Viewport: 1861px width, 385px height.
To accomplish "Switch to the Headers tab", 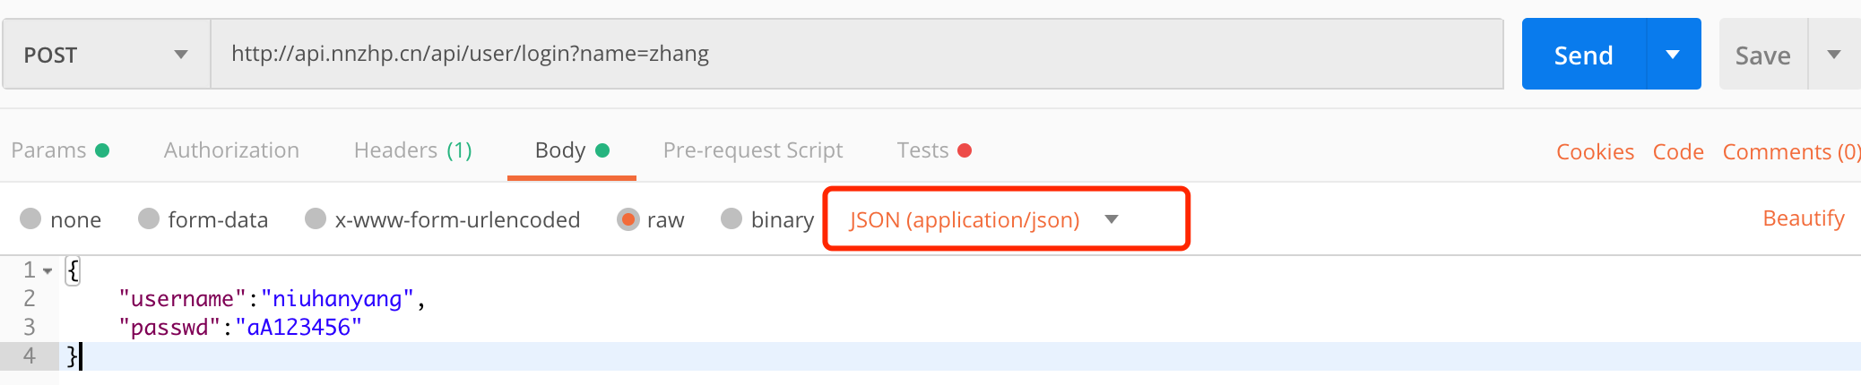I will tap(412, 150).
